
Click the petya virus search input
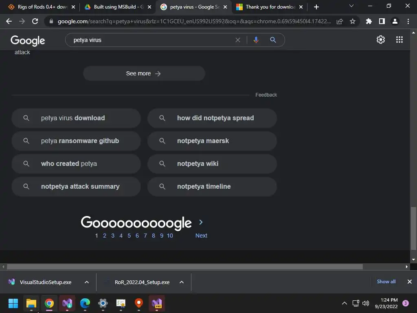151,40
